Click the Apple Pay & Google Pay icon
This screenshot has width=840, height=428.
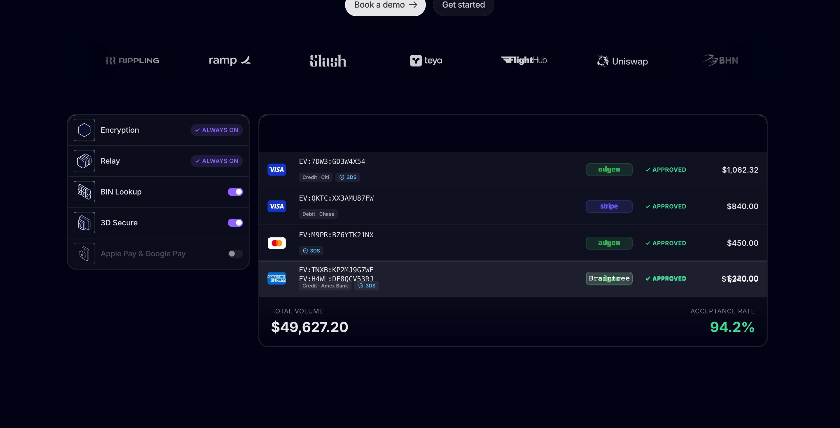click(84, 254)
